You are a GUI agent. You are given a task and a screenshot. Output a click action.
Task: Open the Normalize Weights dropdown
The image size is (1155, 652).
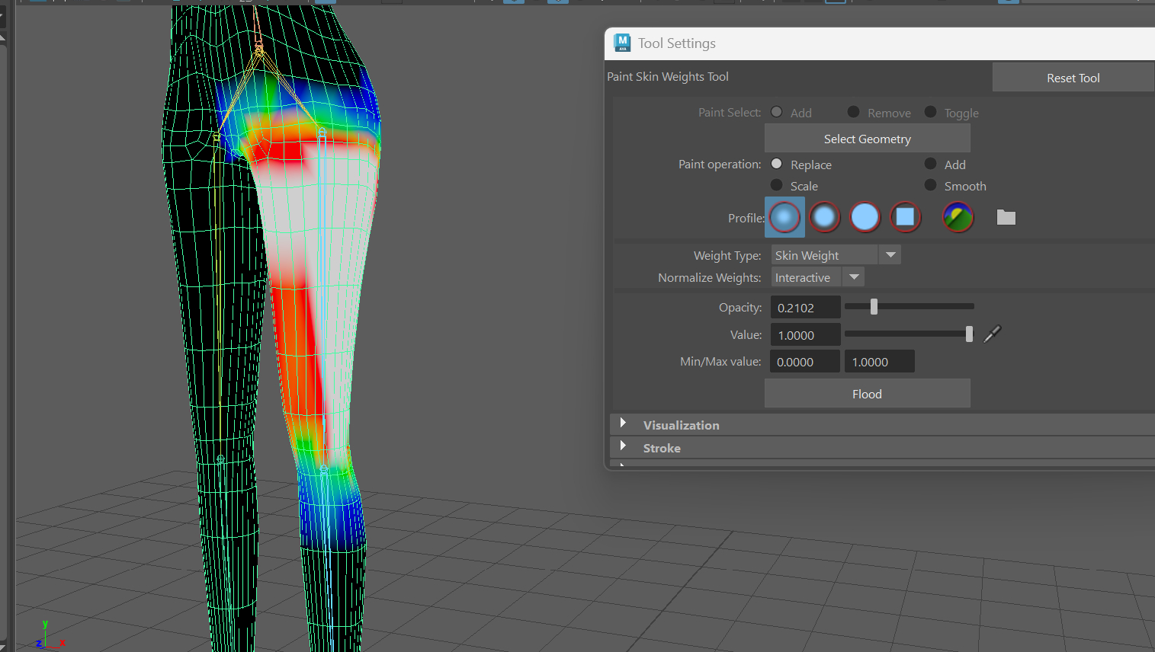pyautogui.click(x=854, y=277)
